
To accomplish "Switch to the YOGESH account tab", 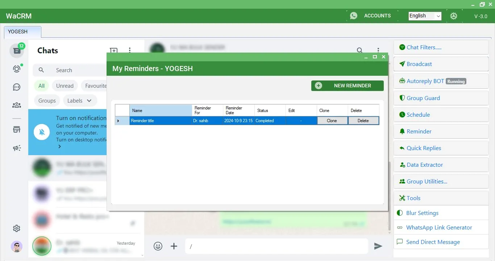I will click(x=22, y=32).
